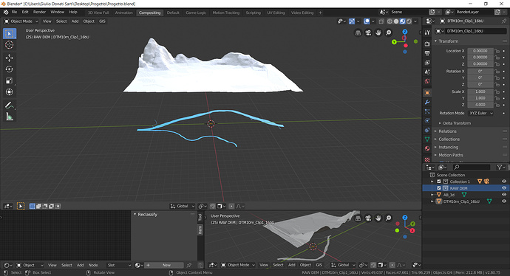Select the Select Box tool
The width and height of the screenshot is (510, 276).
coord(10,33)
